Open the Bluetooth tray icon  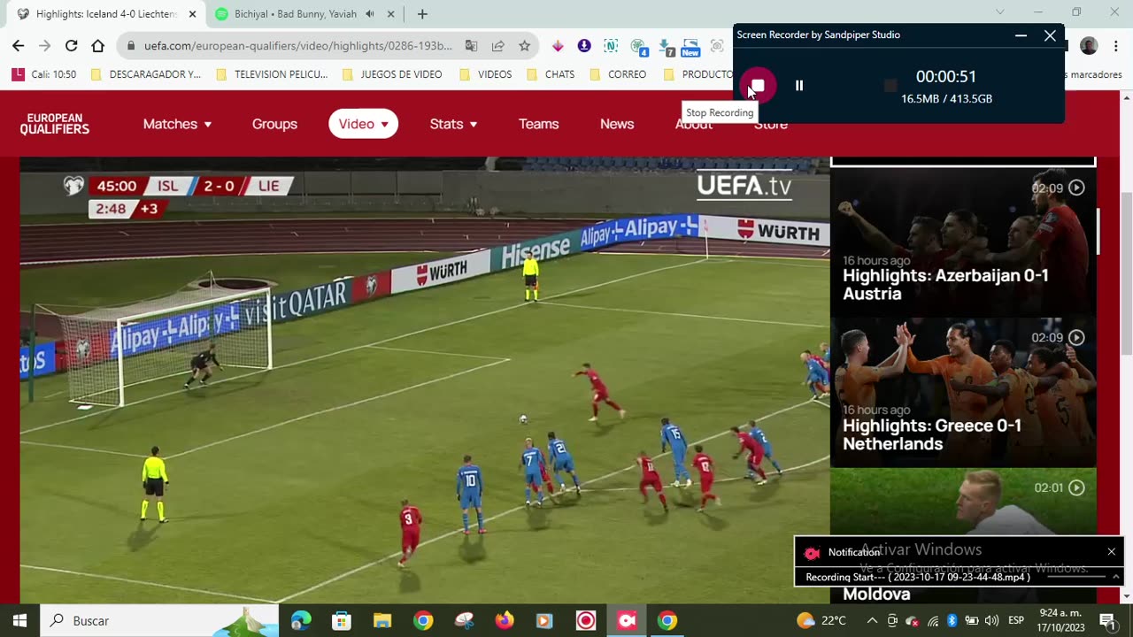click(952, 620)
